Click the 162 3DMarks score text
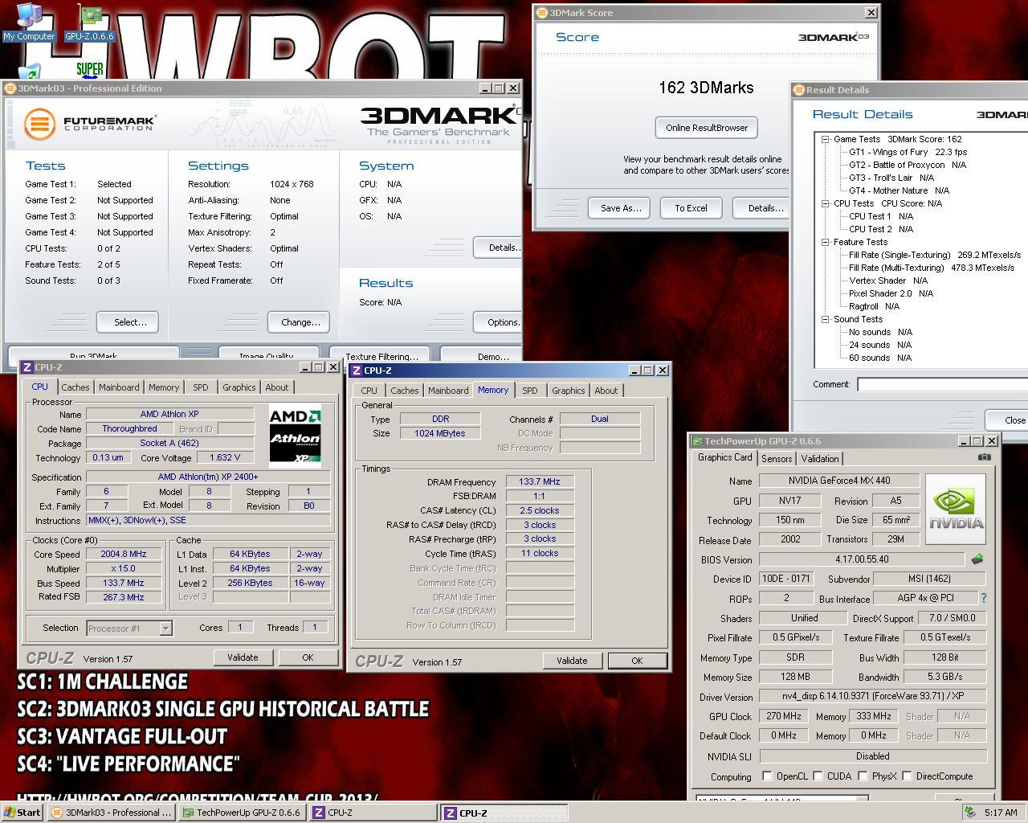The width and height of the screenshot is (1028, 823). pos(706,88)
